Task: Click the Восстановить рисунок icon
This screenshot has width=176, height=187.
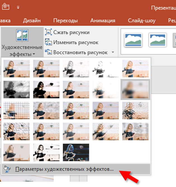Action: click(48, 52)
